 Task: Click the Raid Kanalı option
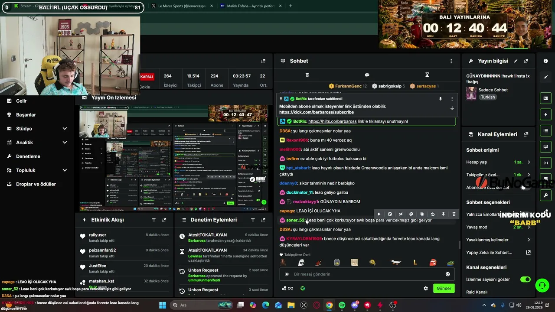477,292
